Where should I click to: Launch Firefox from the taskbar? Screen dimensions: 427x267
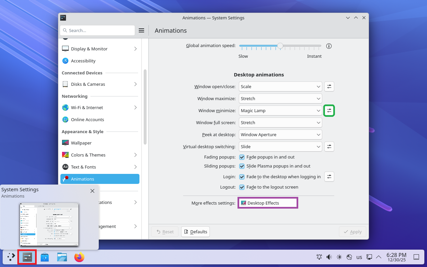pyautogui.click(x=79, y=257)
